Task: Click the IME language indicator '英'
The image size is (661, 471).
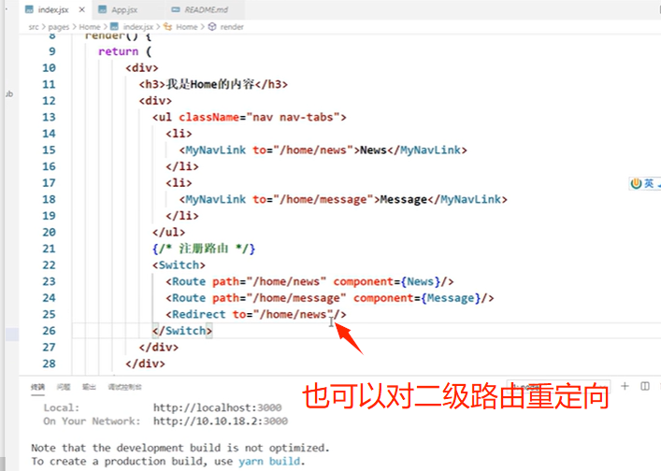Action: [x=649, y=183]
